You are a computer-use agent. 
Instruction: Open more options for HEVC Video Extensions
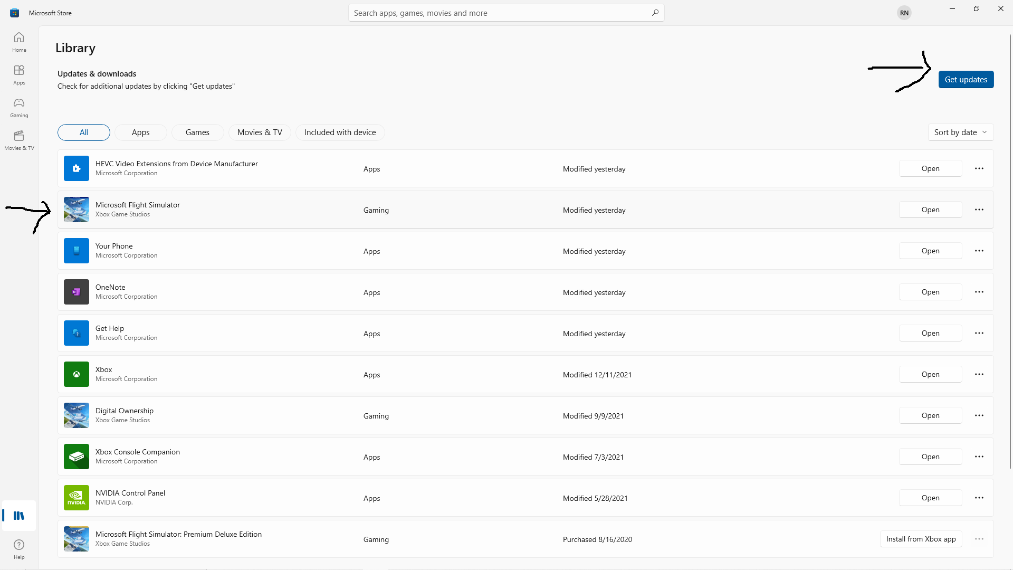click(x=979, y=168)
